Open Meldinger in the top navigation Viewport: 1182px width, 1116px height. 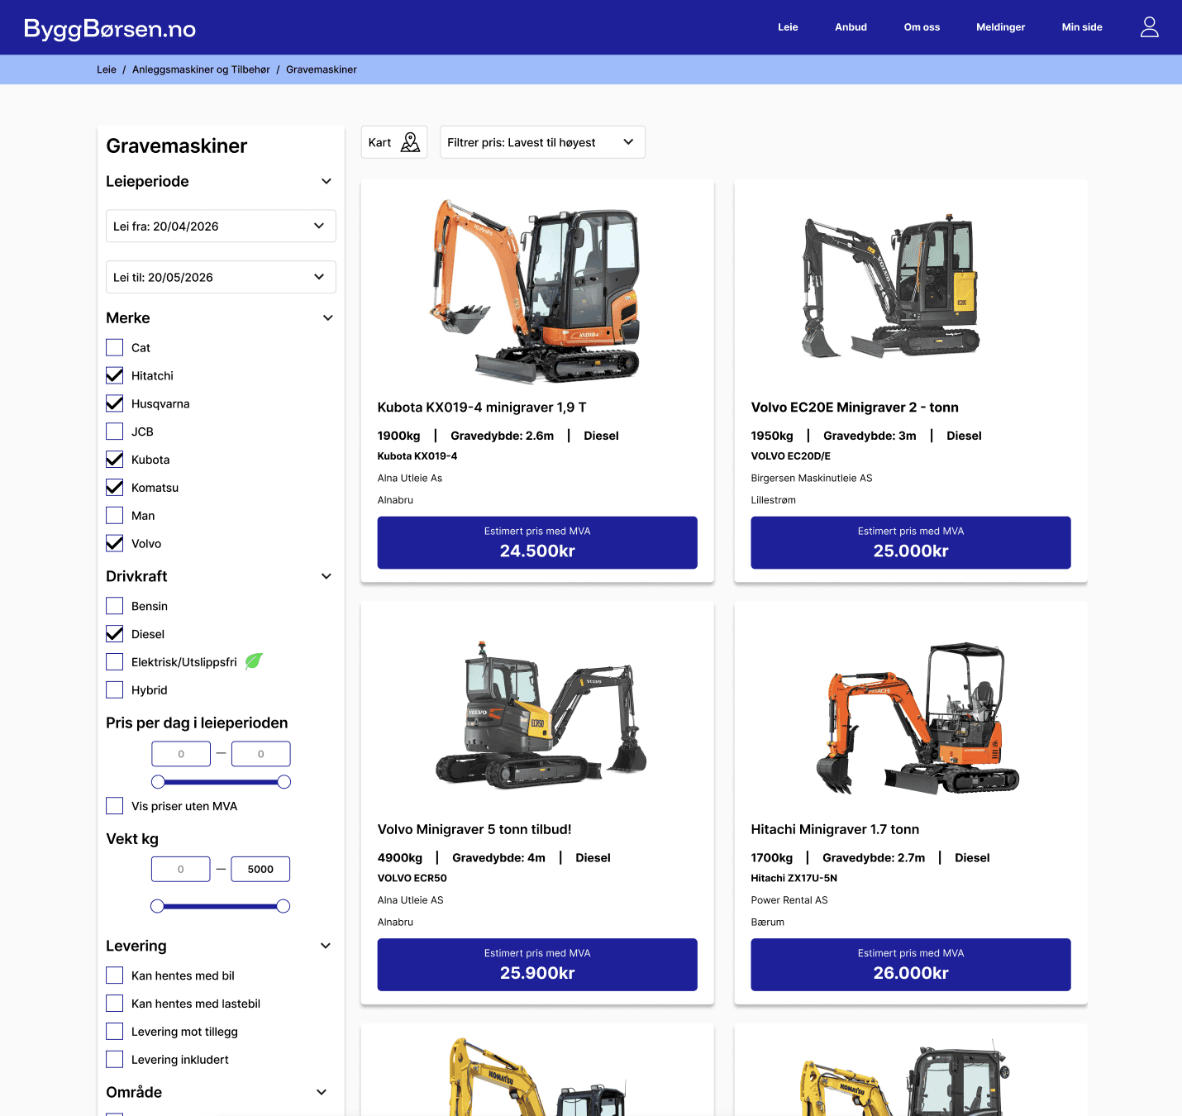click(x=1000, y=27)
